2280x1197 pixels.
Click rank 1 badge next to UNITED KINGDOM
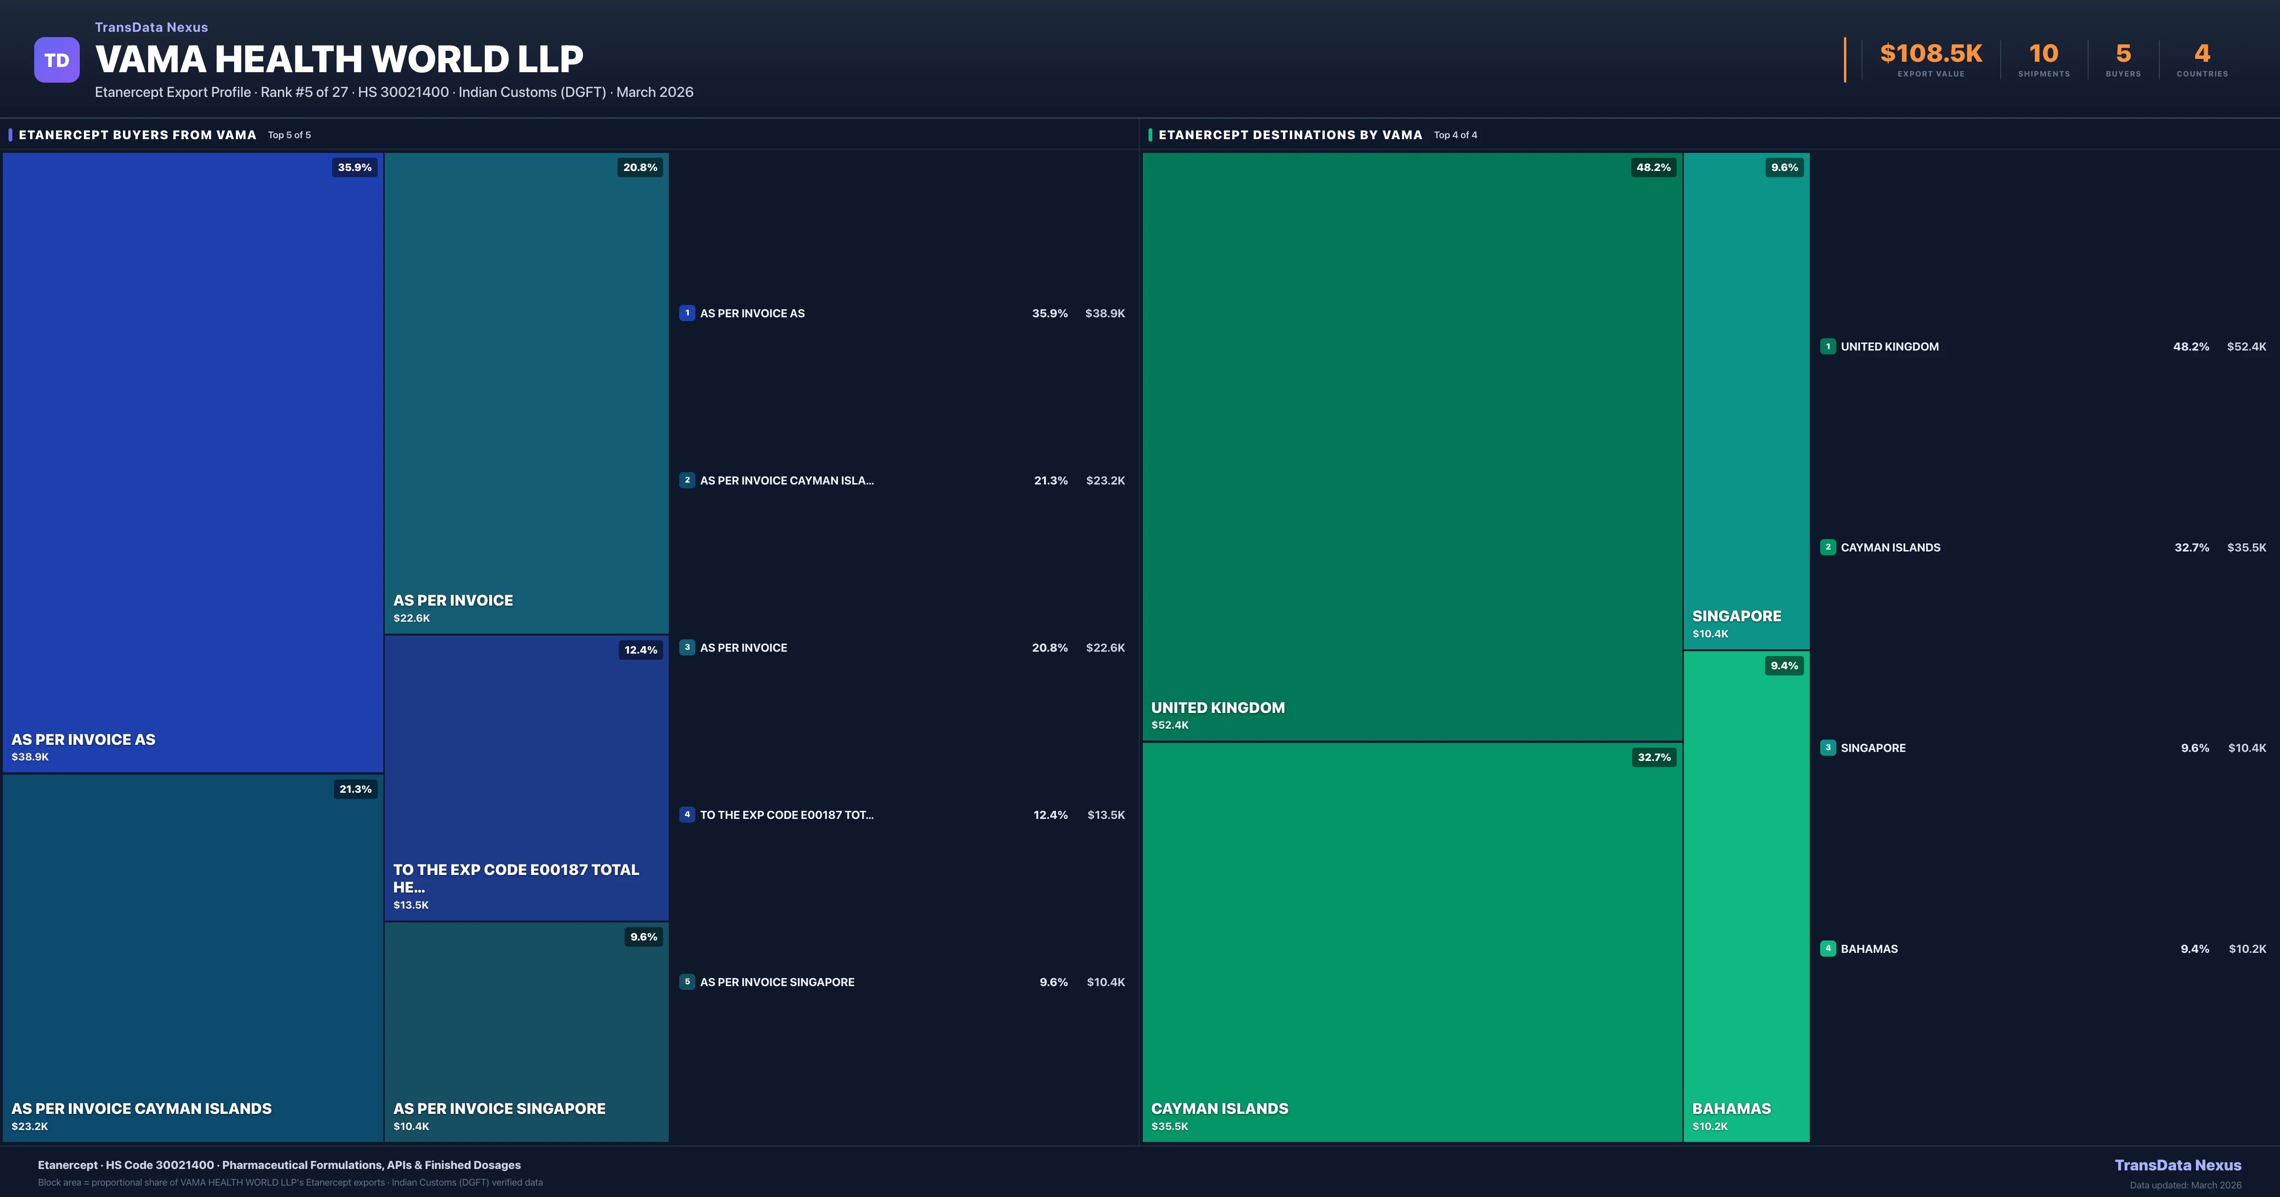point(1828,347)
